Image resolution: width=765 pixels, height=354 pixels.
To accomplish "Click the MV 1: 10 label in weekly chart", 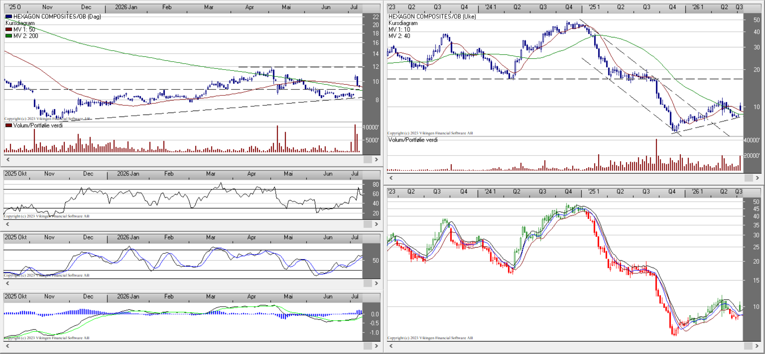I will [399, 29].
